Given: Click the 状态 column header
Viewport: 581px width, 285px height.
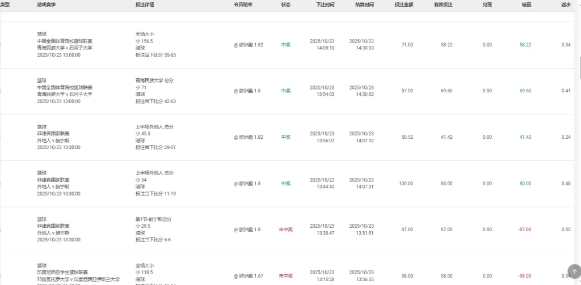Looking at the screenshot, I should point(285,5).
